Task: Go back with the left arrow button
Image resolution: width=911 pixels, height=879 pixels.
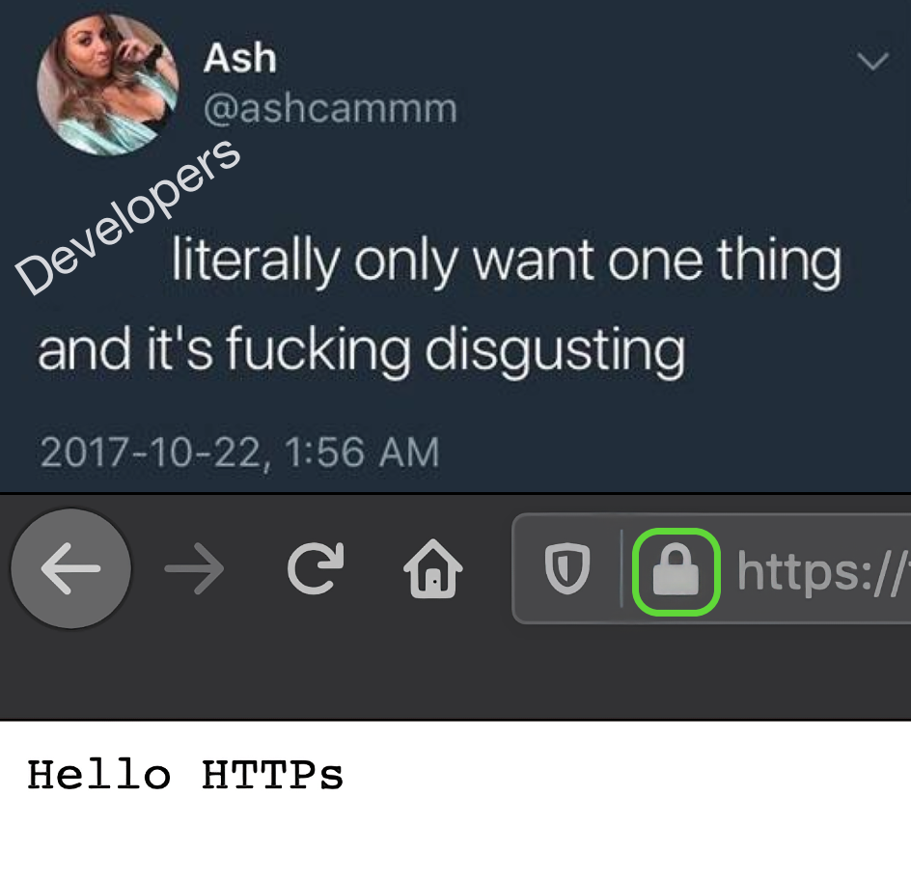Action: tap(70, 568)
